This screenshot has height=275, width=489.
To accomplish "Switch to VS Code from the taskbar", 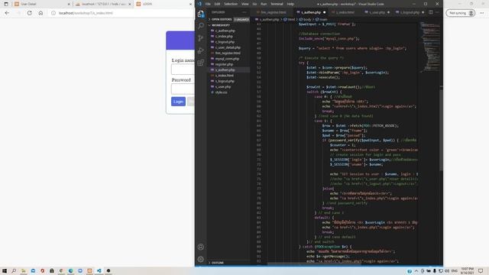I will point(99,270).
